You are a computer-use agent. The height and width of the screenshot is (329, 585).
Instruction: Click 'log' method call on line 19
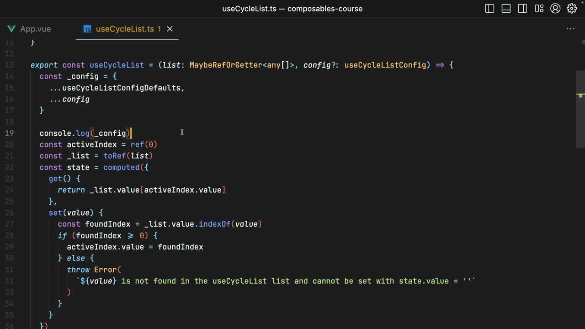point(83,133)
